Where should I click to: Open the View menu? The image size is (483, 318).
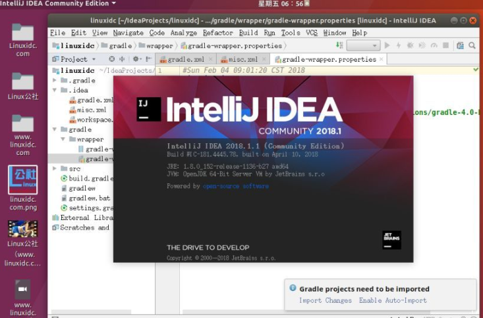pyautogui.click(x=99, y=33)
